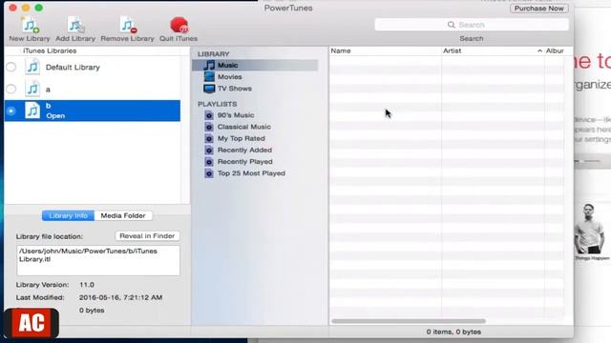Click the search magnifier icon
The width and height of the screenshot is (611, 343).
[452, 25]
